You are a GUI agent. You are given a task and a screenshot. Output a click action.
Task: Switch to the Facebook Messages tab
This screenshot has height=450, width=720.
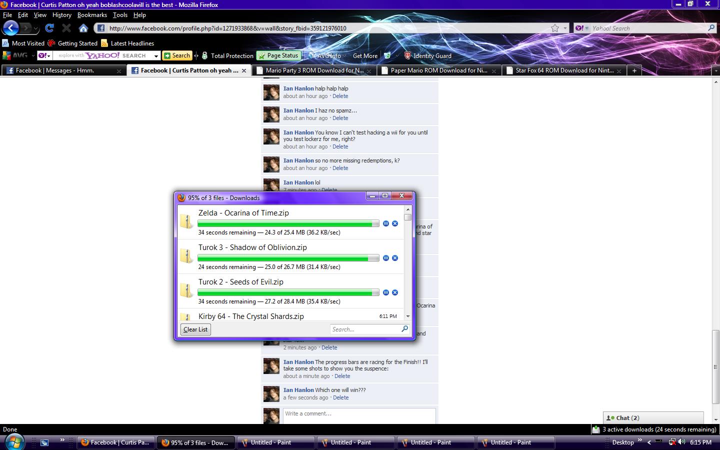pyautogui.click(x=64, y=70)
